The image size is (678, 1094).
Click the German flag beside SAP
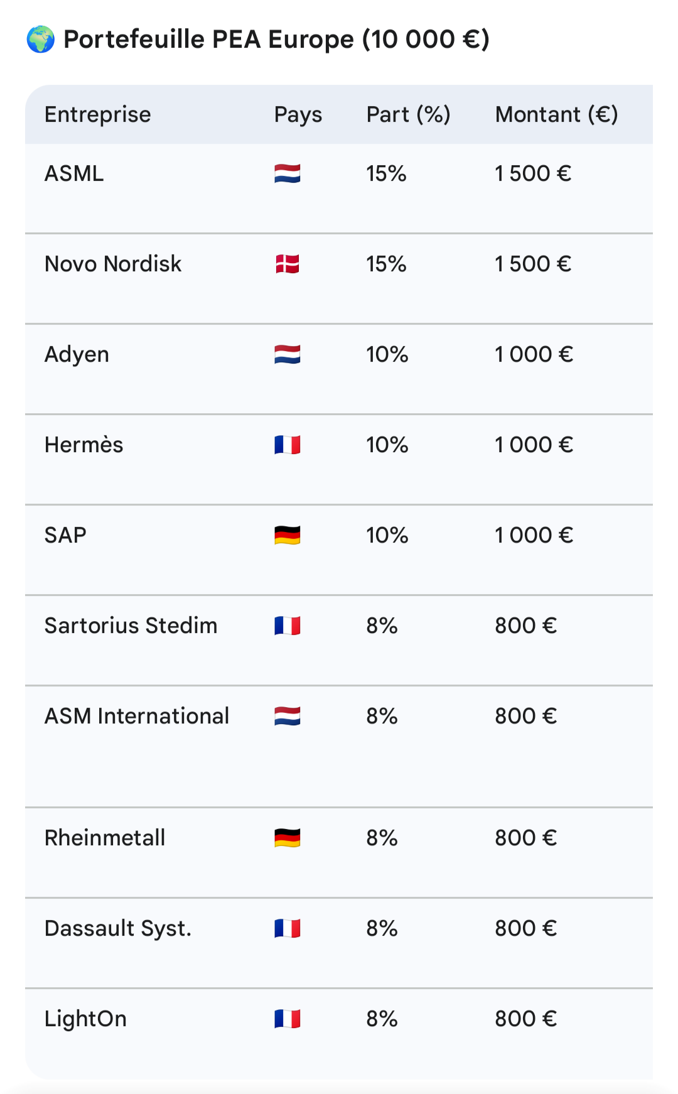pyautogui.click(x=288, y=535)
